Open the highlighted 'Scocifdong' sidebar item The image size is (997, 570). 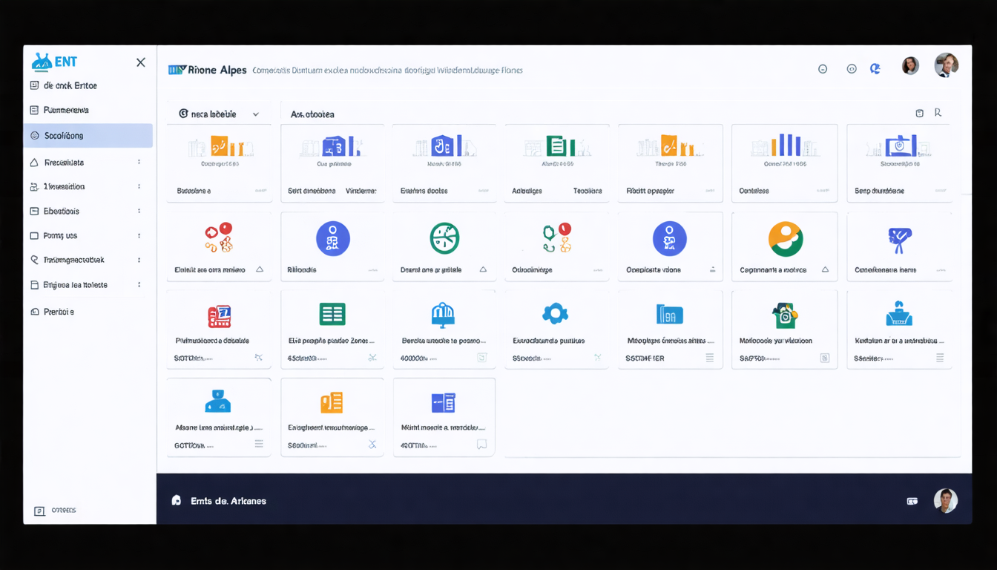[88, 136]
